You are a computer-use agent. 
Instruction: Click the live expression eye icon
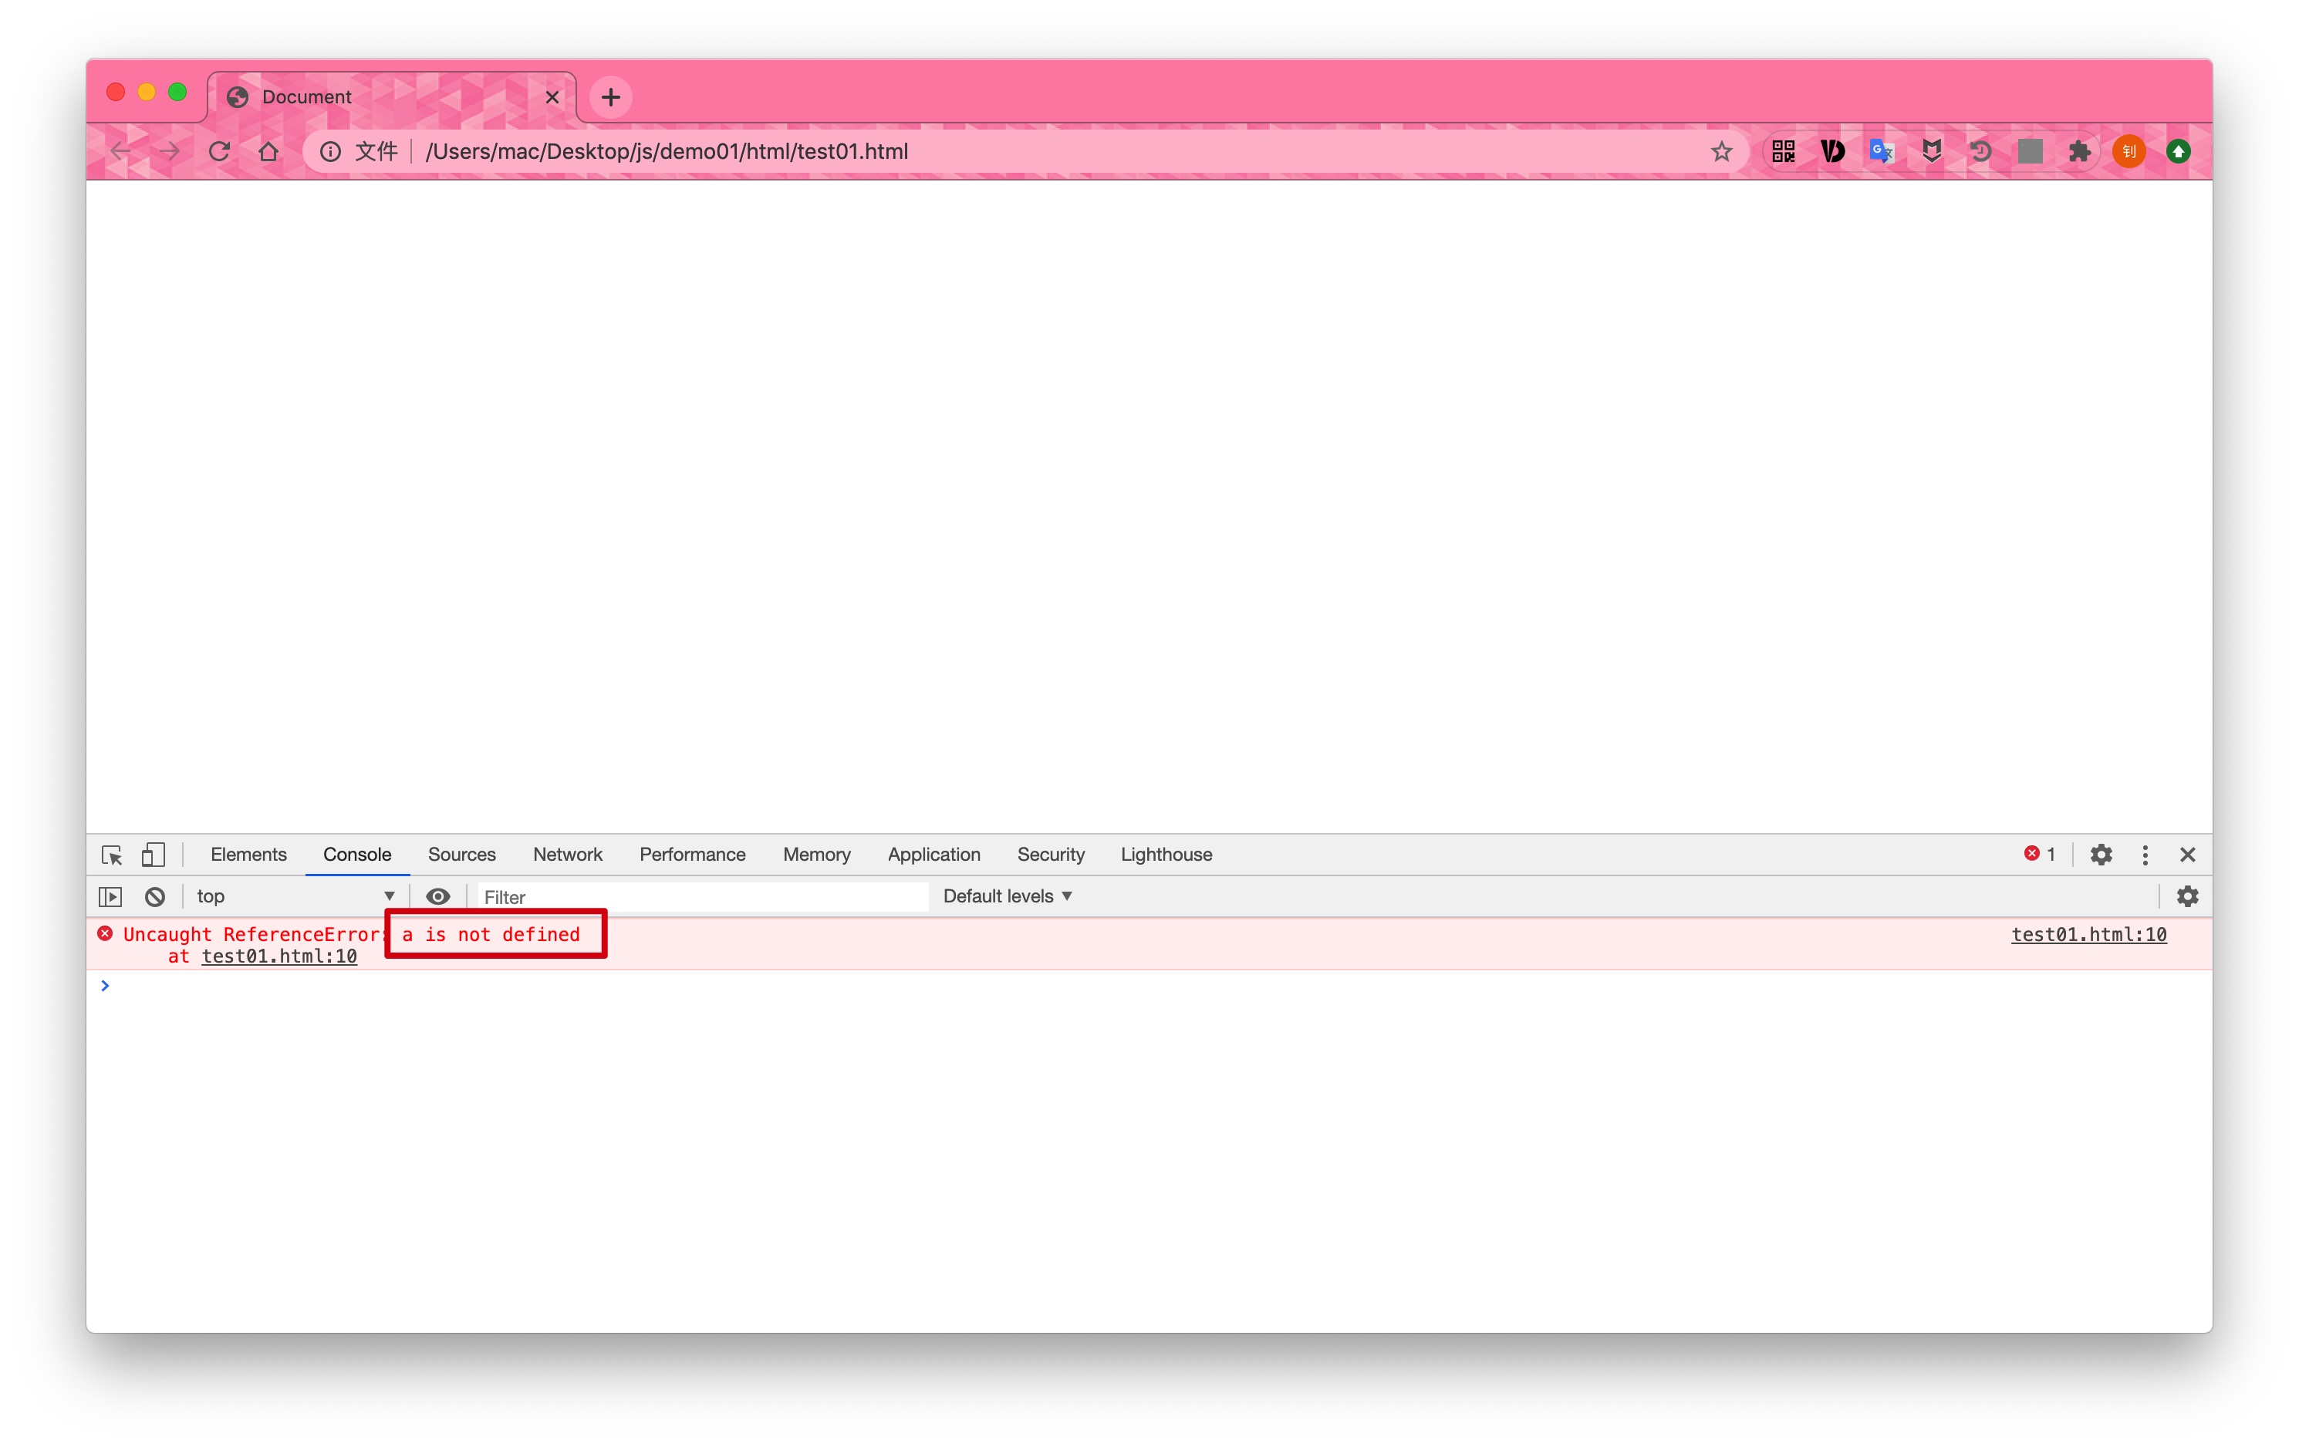pos(437,896)
